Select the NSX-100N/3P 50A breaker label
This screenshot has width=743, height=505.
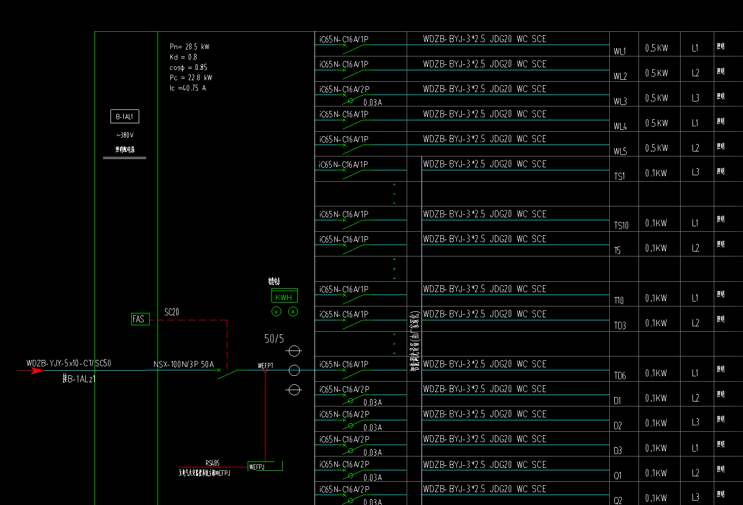click(x=183, y=364)
